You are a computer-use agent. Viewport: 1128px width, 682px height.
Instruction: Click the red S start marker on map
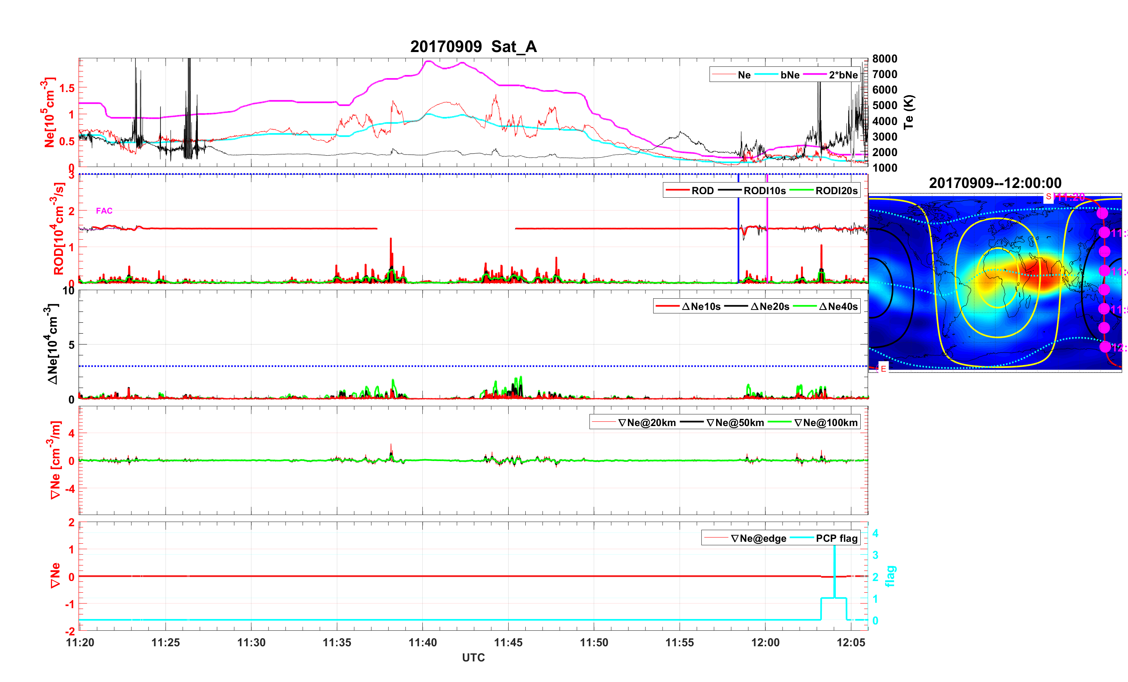1048,197
